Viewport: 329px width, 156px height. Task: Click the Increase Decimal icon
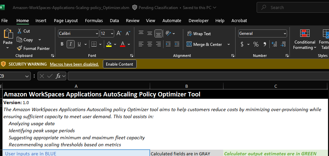(x=274, y=44)
